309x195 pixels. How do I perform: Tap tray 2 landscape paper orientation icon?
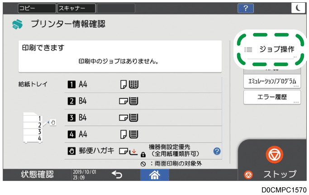124,101
